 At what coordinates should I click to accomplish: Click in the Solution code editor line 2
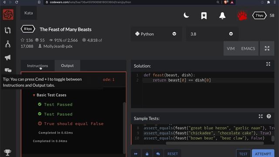[208, 80]
